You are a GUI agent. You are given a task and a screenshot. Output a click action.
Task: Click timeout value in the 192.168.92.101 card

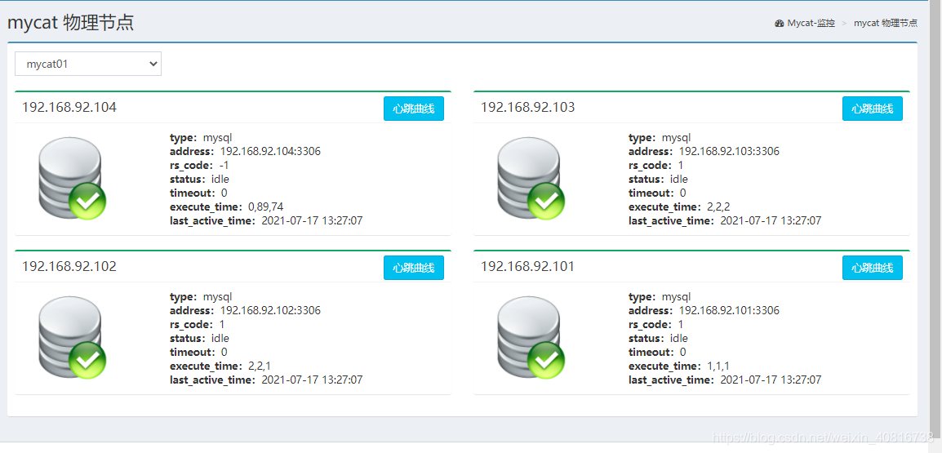pos(682,352)
